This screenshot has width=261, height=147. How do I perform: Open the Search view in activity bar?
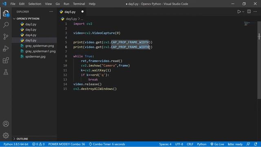click(6, 25)
